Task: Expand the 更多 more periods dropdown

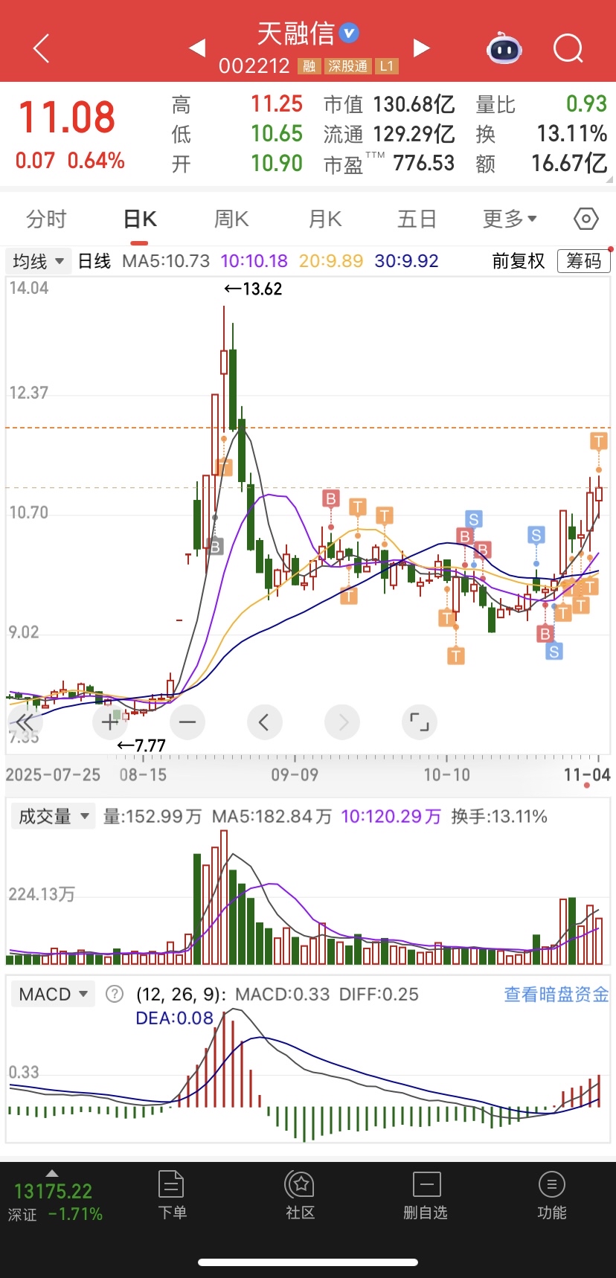Action: tap(510, 219)
